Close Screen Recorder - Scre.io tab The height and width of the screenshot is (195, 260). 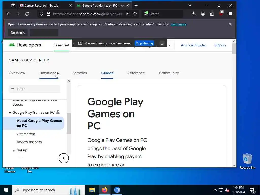pyautogui.click(x=71, y=6)
